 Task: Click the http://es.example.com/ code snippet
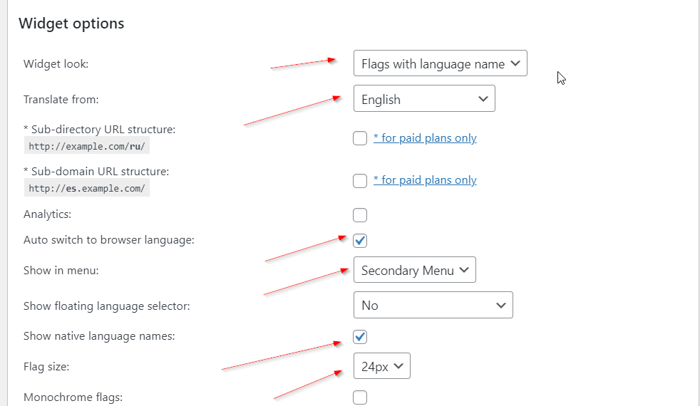click(x=87, y=189)
